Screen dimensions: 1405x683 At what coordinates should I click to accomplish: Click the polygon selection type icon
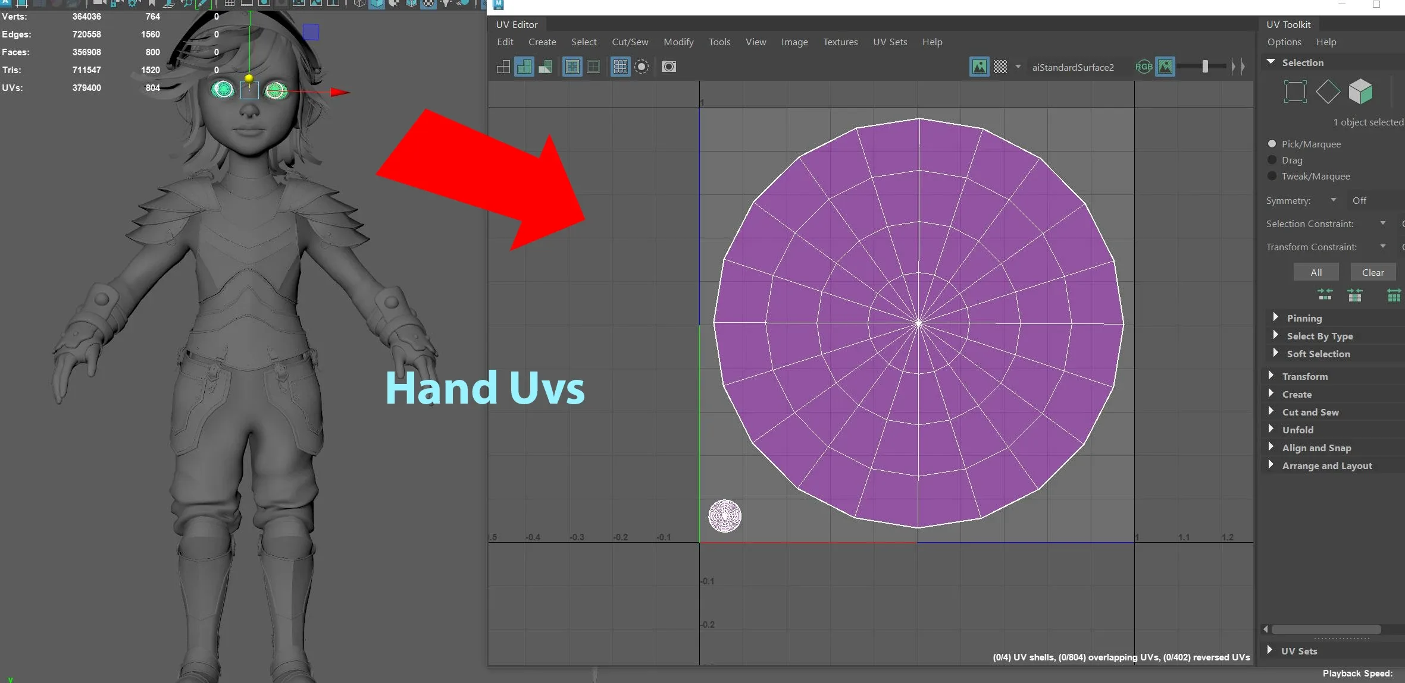tap(1359, 90)
